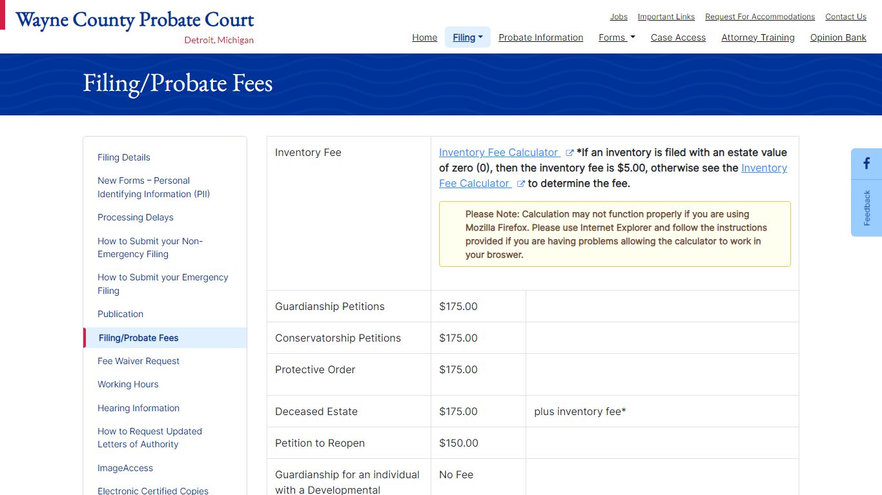
Task: Expand the Filing dropdown menu
Action: coord(467,37)
